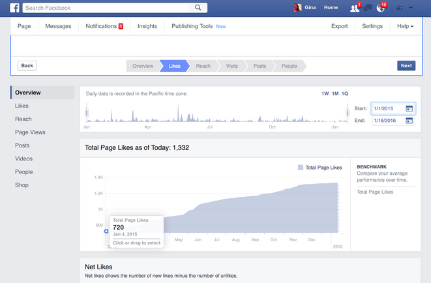Click the search magnifier icon
This screenshot has height=283, width=431.
[198, 8]
